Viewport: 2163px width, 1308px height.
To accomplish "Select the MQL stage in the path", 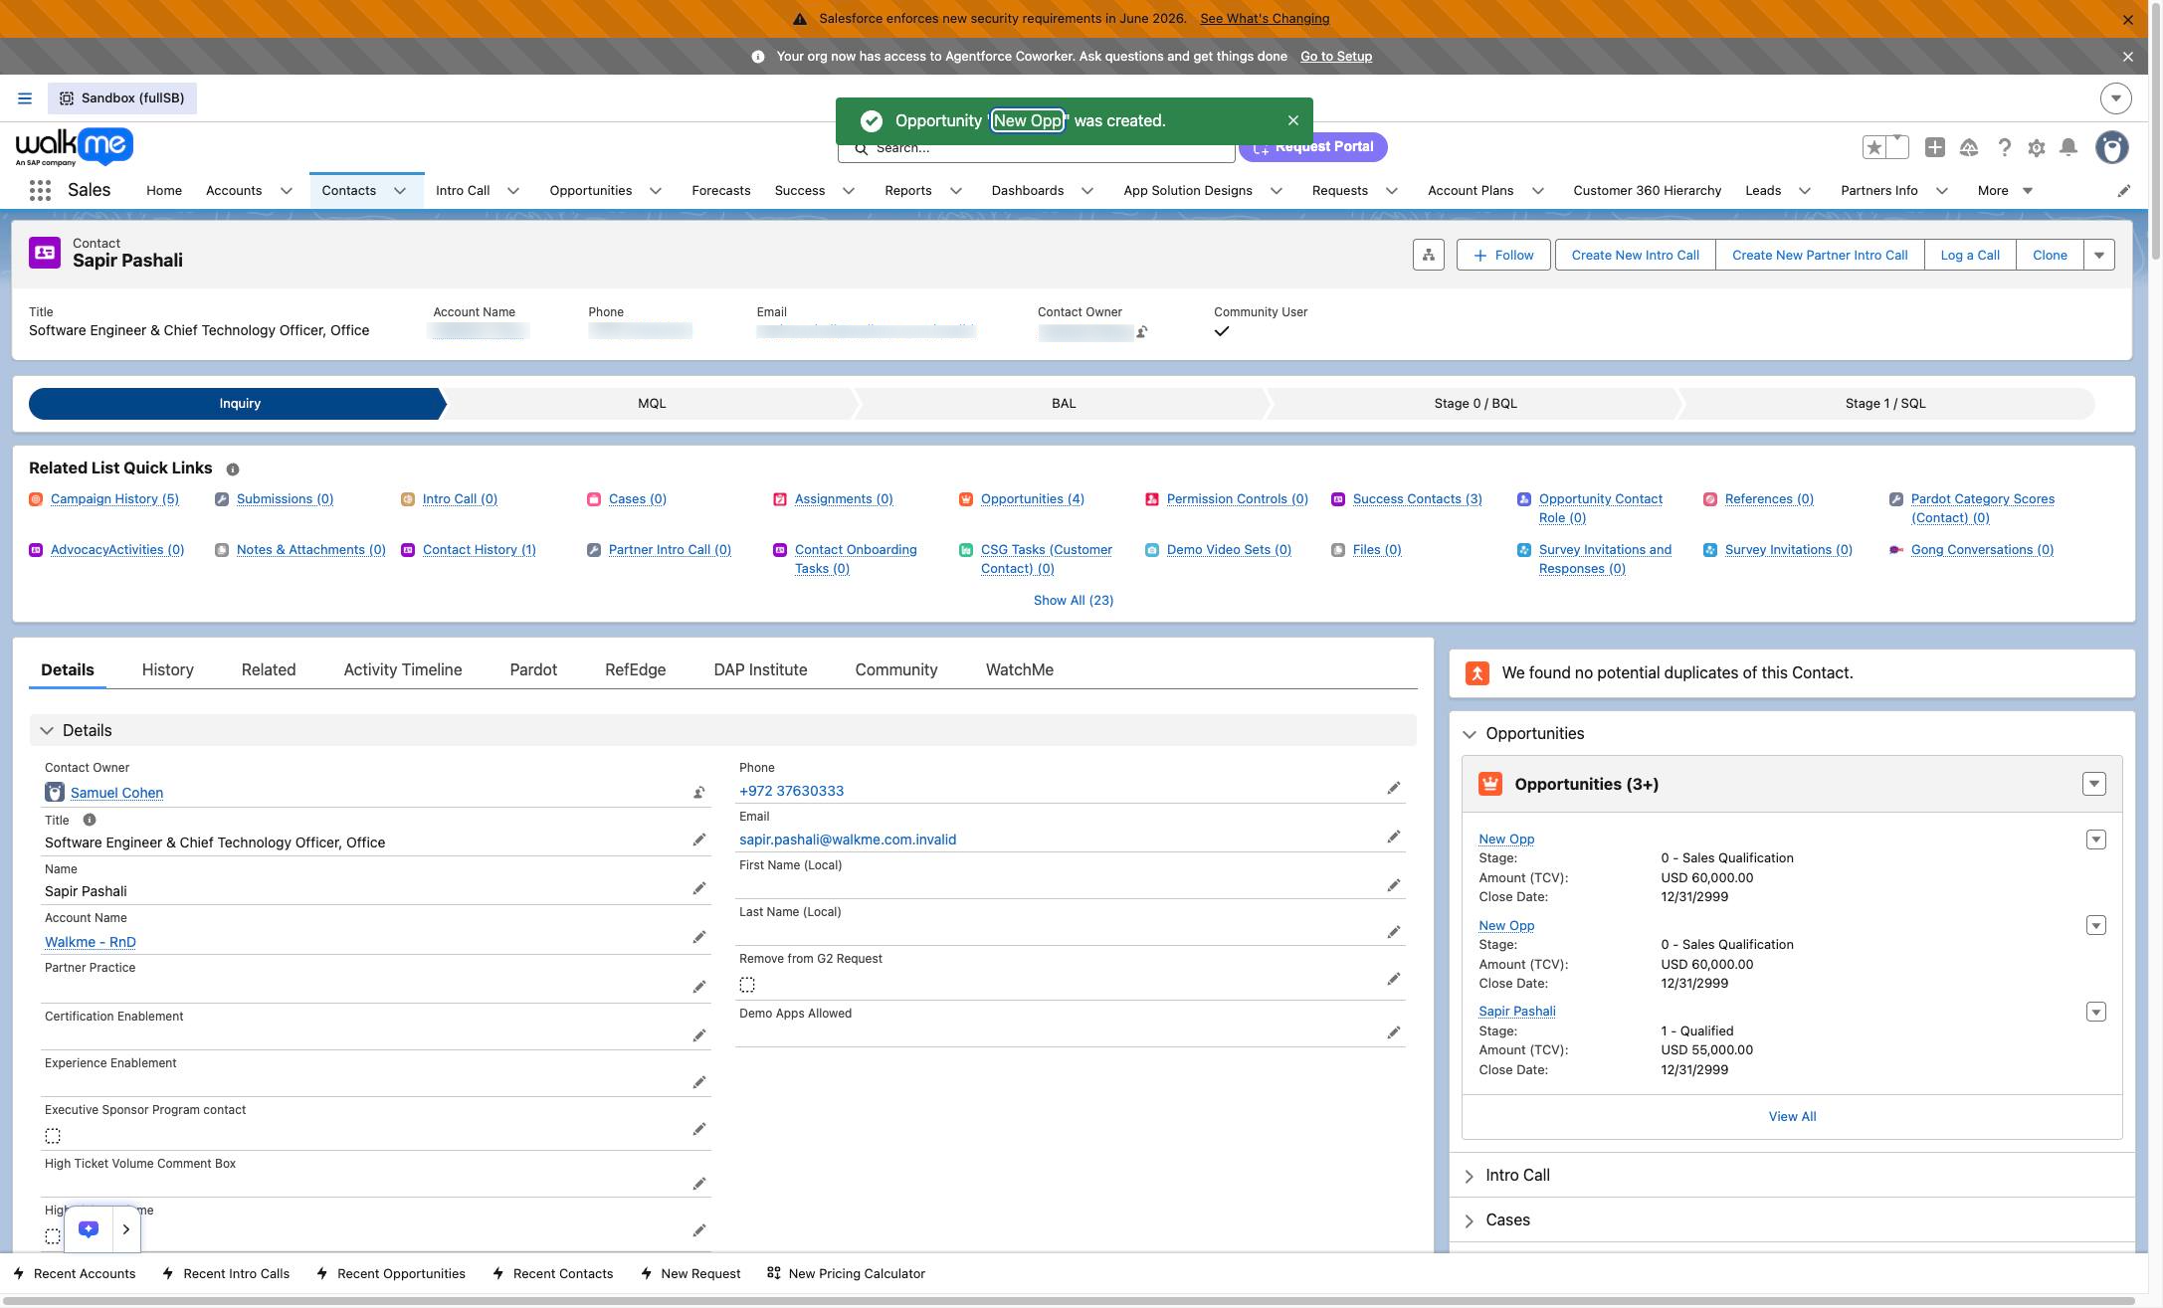I will (x=652, y=404).
